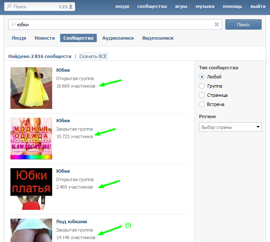Click the 2 469 участников text

pyautogui.click(x=75, y=187)
